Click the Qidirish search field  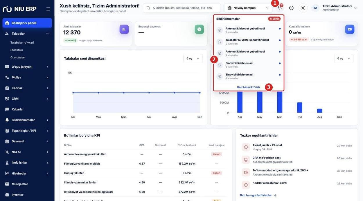coord(182,8)
